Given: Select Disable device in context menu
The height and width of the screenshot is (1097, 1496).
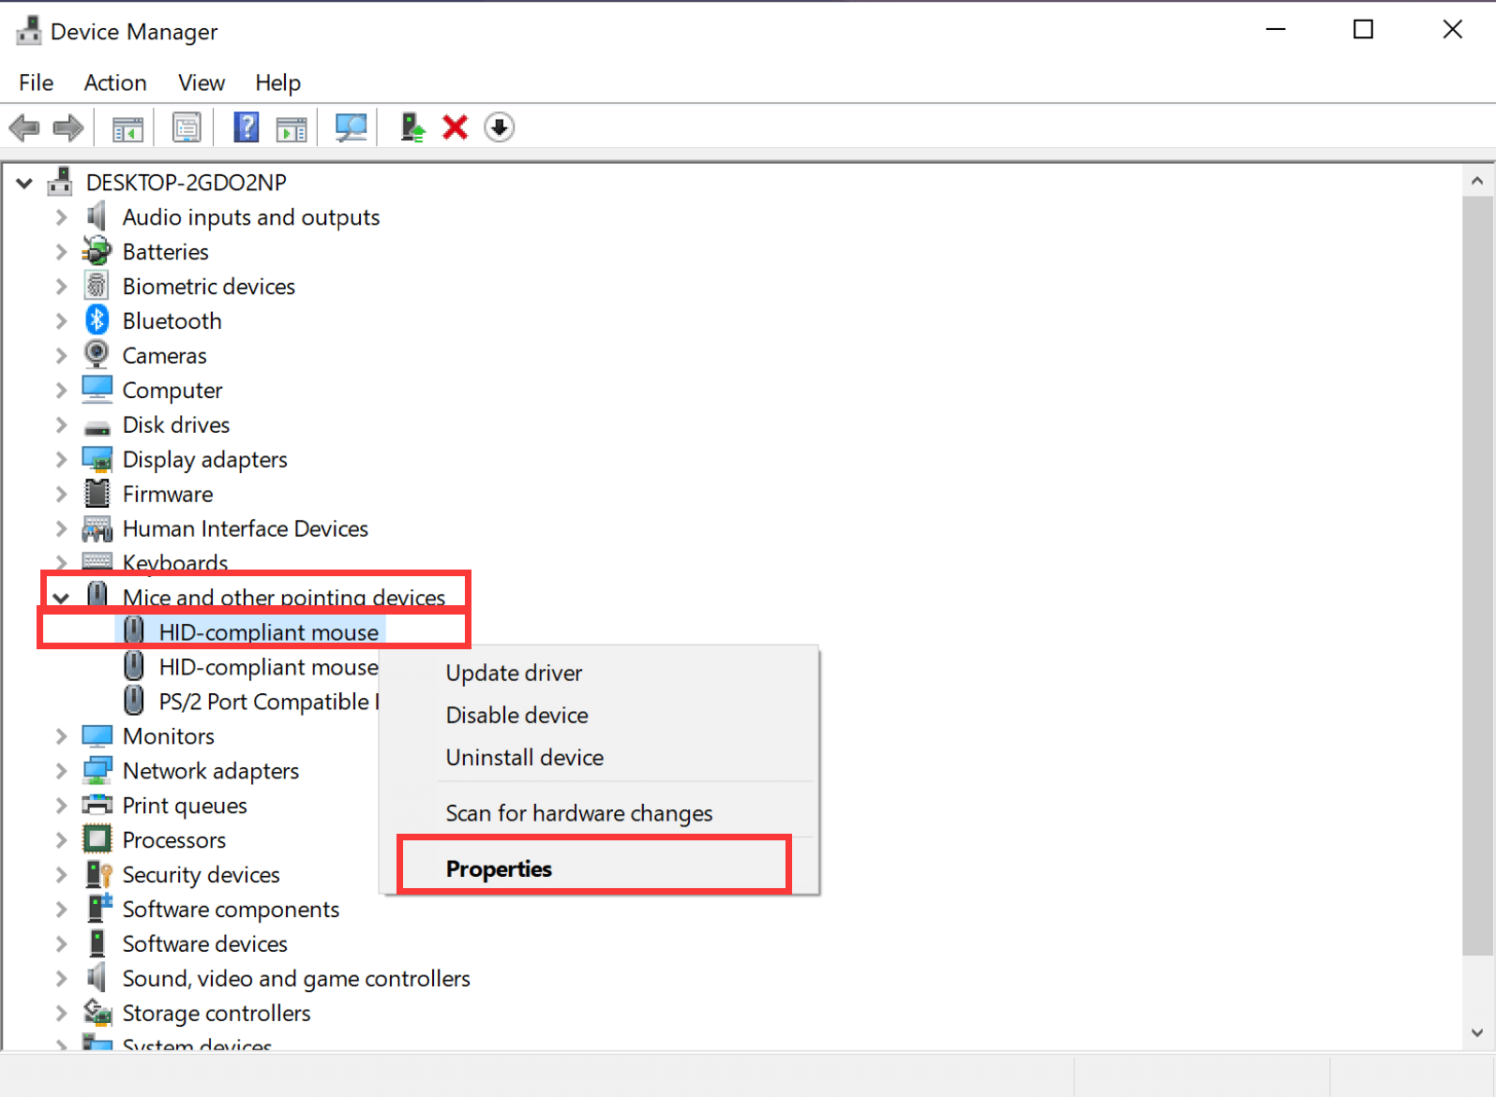Looking at the screenshot, I should (516, 715).
